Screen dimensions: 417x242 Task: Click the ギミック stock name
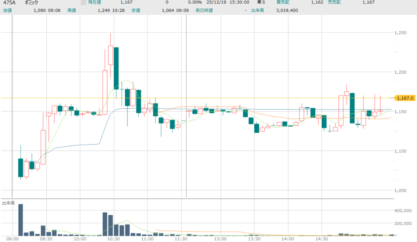pos(31,2)
